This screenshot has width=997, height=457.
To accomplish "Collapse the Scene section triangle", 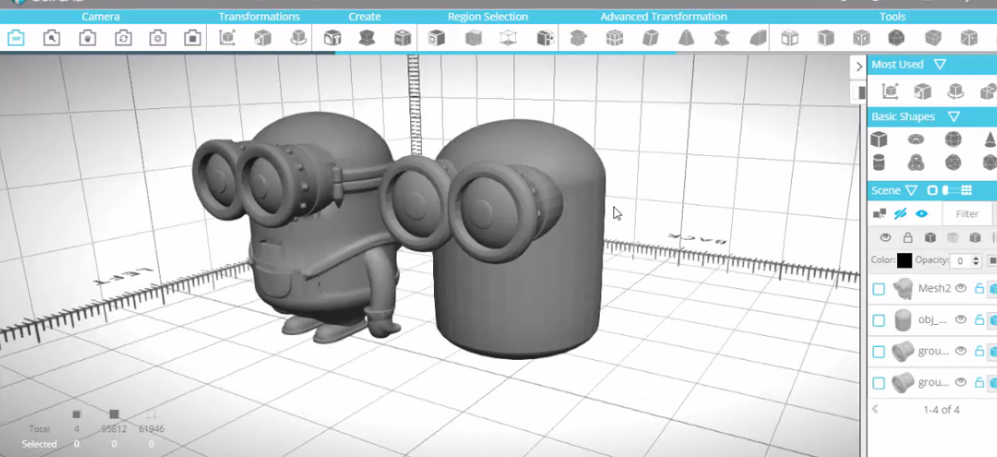I will (912, 190).
